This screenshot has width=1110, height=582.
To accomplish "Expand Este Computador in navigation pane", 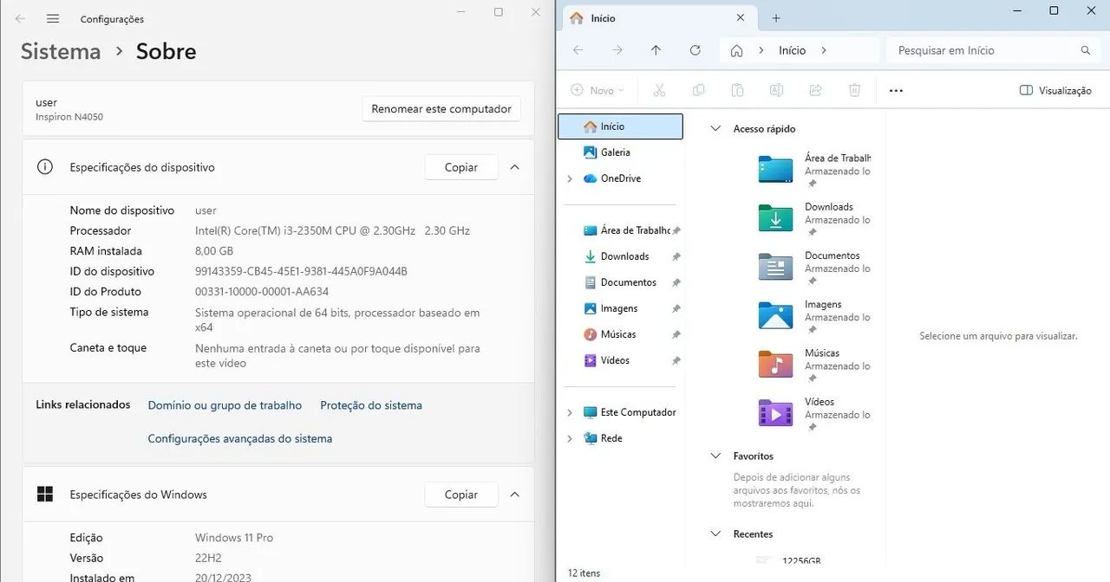I will (570, 412).
